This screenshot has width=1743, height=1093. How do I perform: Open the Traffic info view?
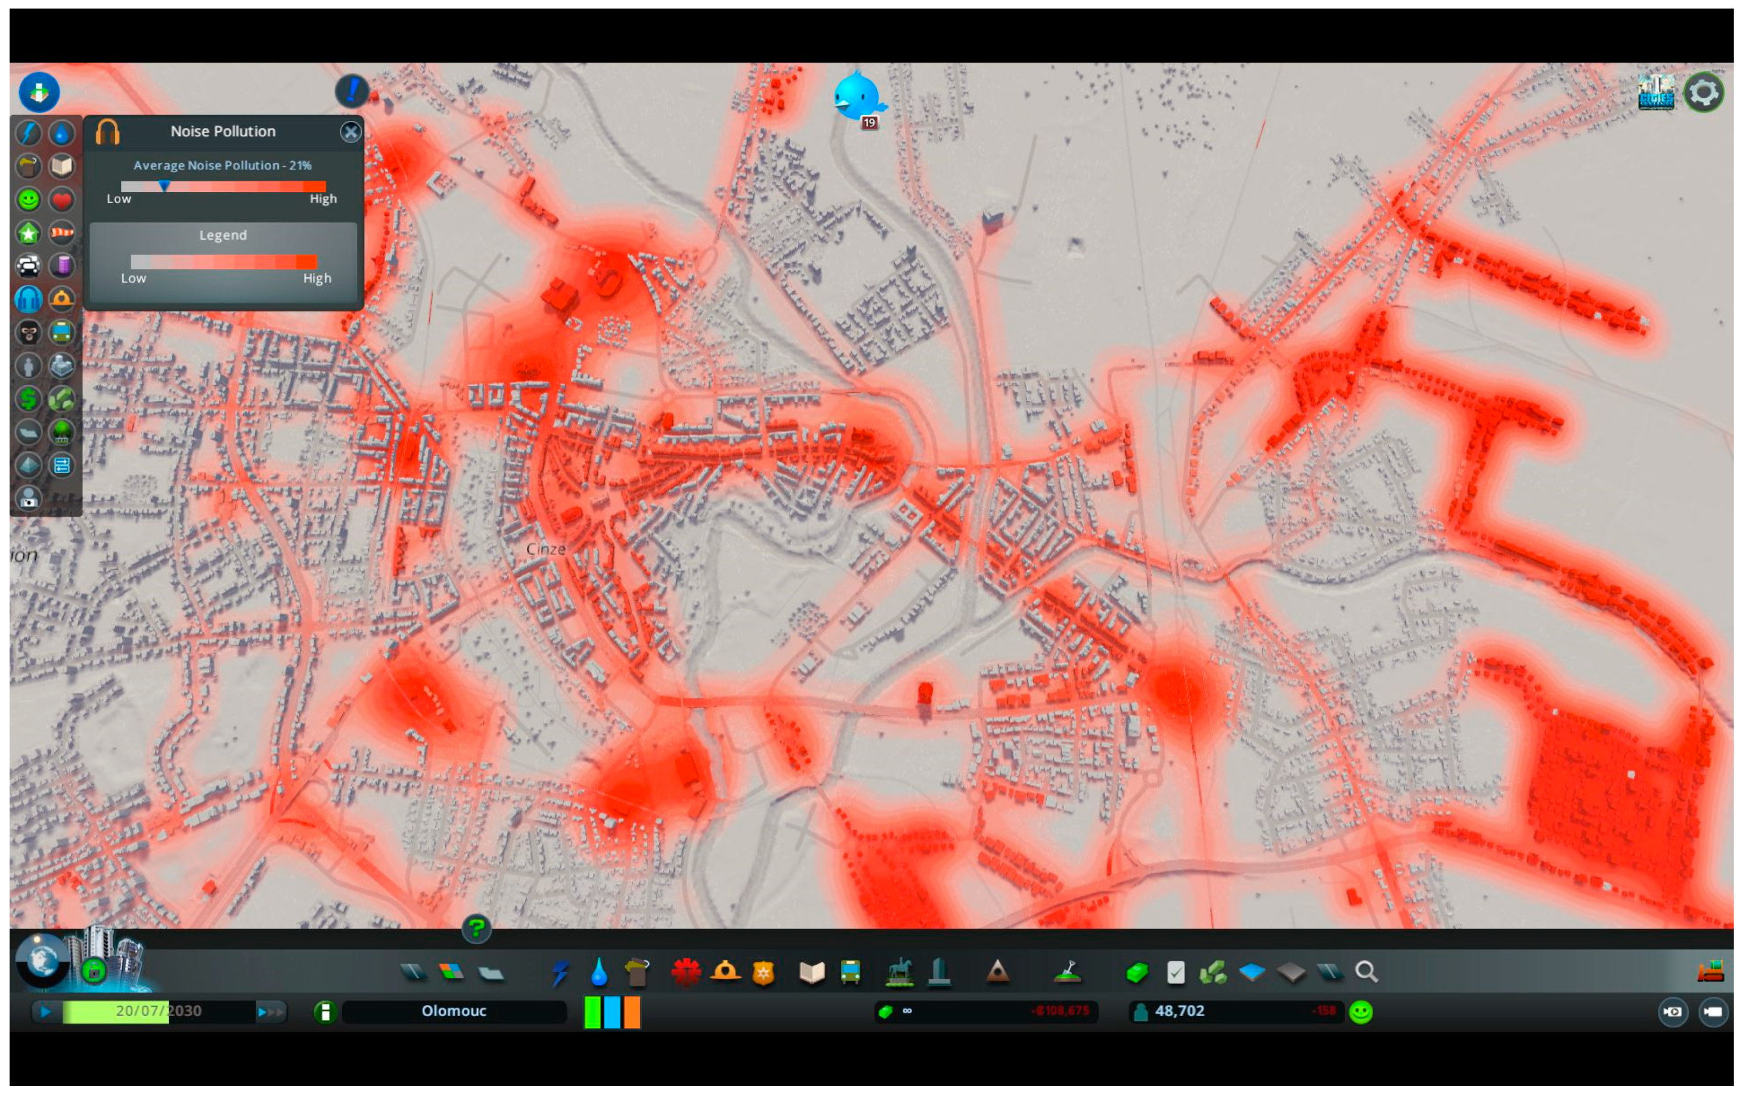coord(28,265)
